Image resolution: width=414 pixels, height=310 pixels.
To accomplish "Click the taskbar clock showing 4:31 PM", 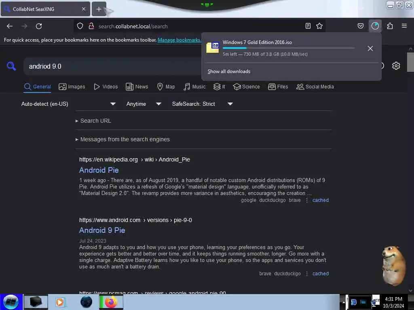I will pos(393,302).
